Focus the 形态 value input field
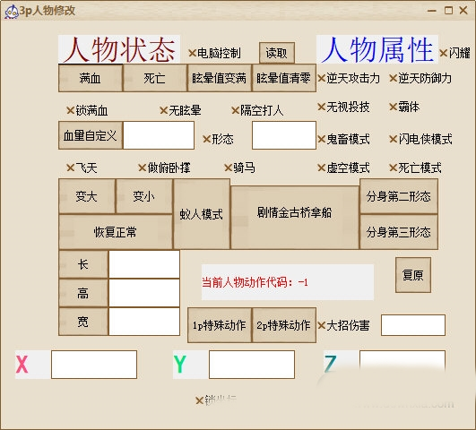The image size is (476, 430). (x=284, y=135)
